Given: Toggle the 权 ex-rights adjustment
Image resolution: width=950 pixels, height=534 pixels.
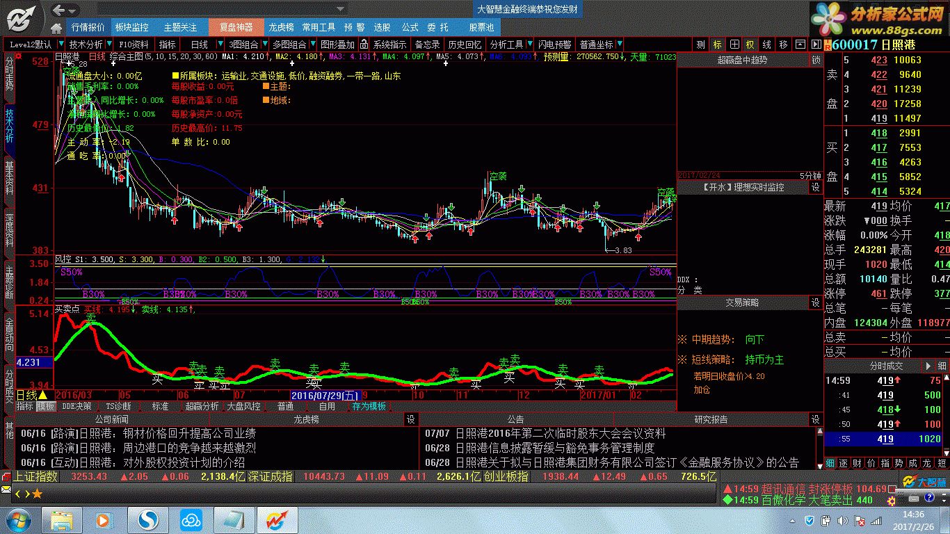Looking at the screenshot, I should pyautogui.click(x=750, y=44).
